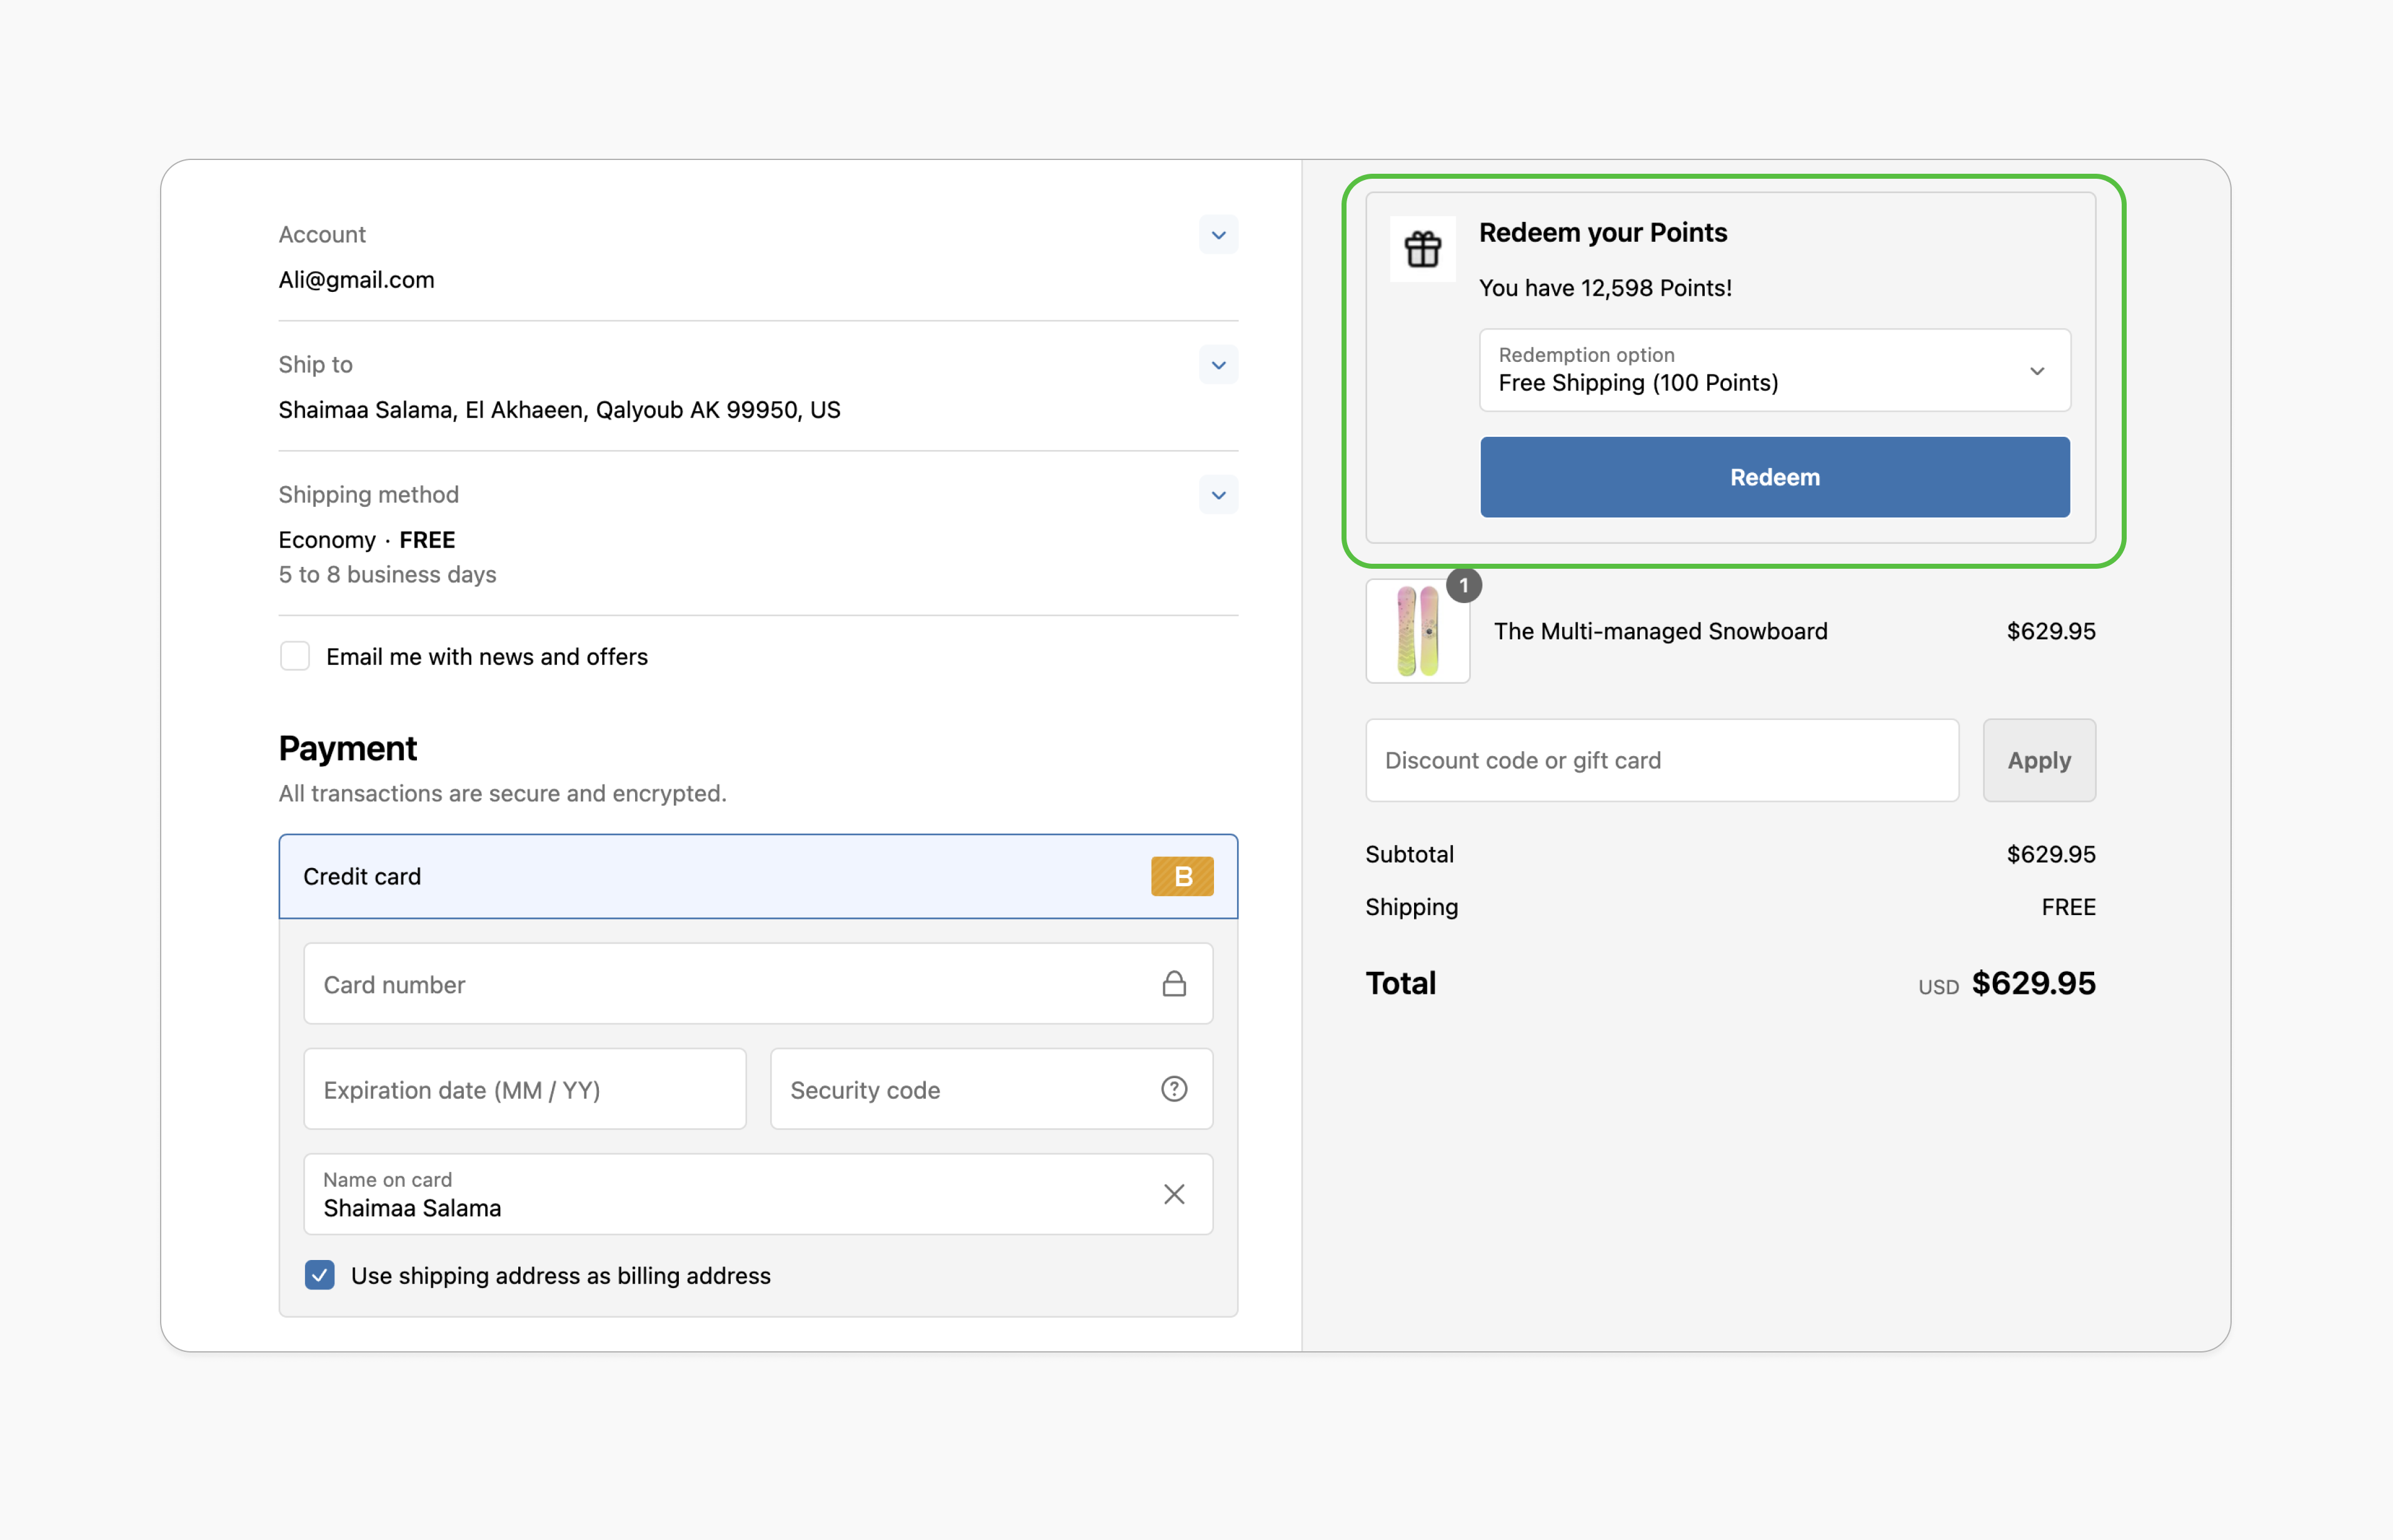This screenshot has height=1540, width=2393.
Task: Uncheck Use shipping address as billing address
Action: click(x=320, y=1275)
